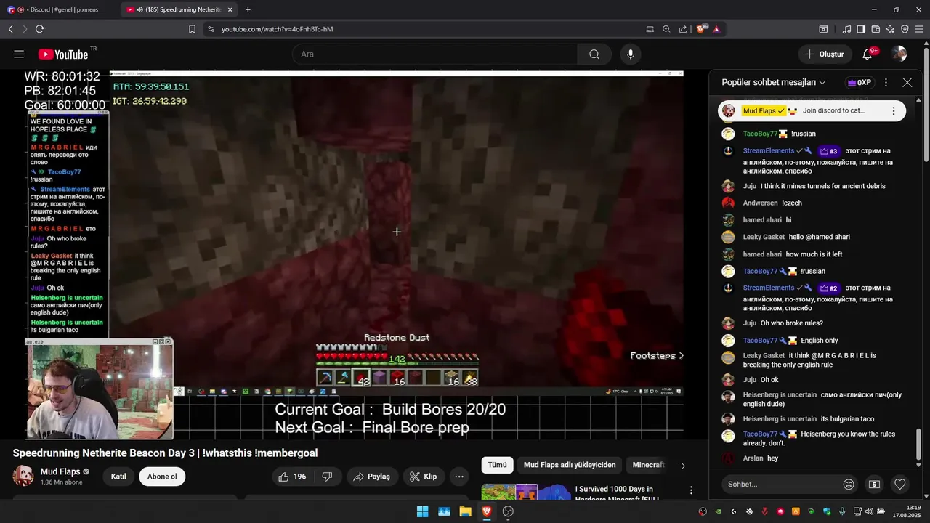The height and width of the screenshot is (523, 930).
Task: Bookmark this page in address bar
Action: (192, 29)
